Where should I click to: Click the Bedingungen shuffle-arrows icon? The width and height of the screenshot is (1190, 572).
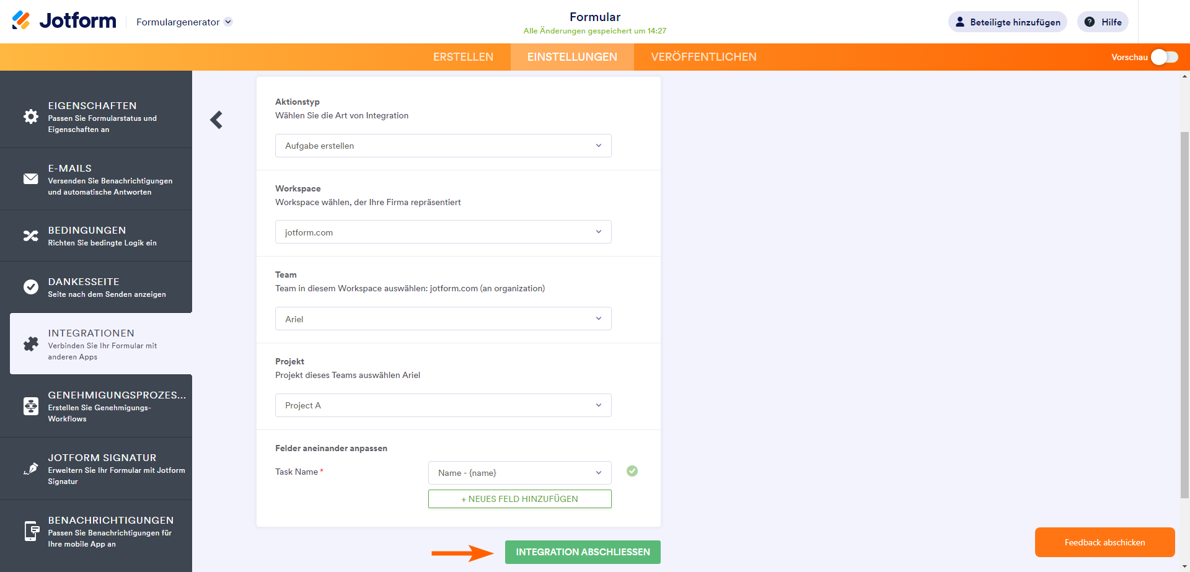31,236
